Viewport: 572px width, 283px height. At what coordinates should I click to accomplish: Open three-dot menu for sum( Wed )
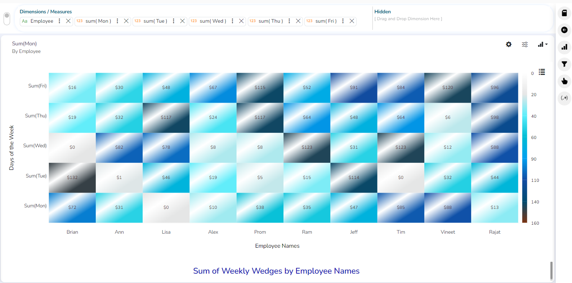click(232, 21)
